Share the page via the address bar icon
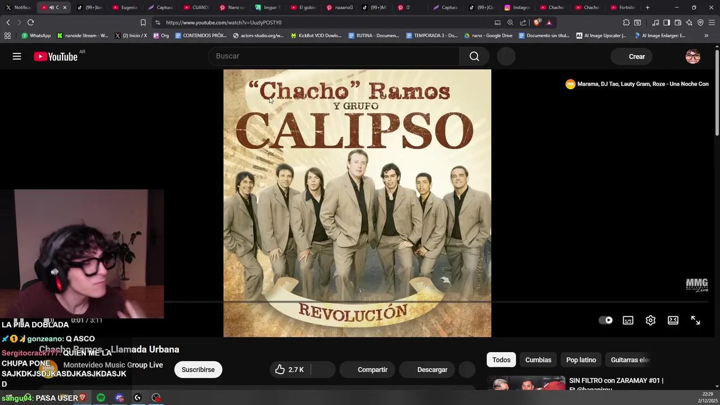720x405 pixels. [x=523, y=22]
